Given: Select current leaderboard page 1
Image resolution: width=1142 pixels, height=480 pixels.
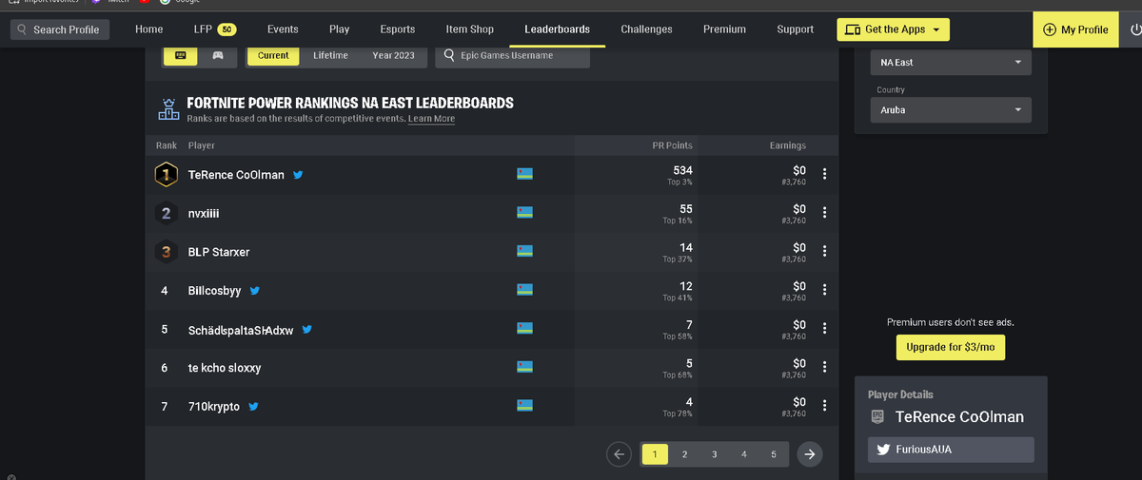Looking at the screenshot, I should pyautogui.click(x=655, y=454).
